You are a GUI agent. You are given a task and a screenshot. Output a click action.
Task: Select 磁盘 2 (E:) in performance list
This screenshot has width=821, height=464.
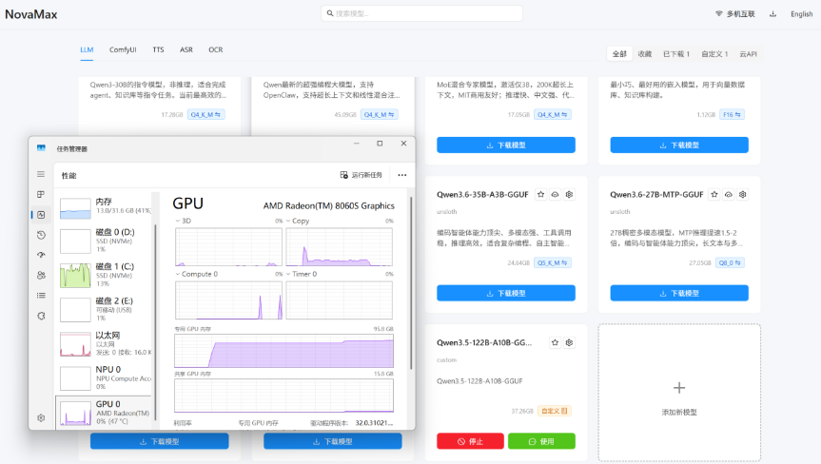coord(105,309)
